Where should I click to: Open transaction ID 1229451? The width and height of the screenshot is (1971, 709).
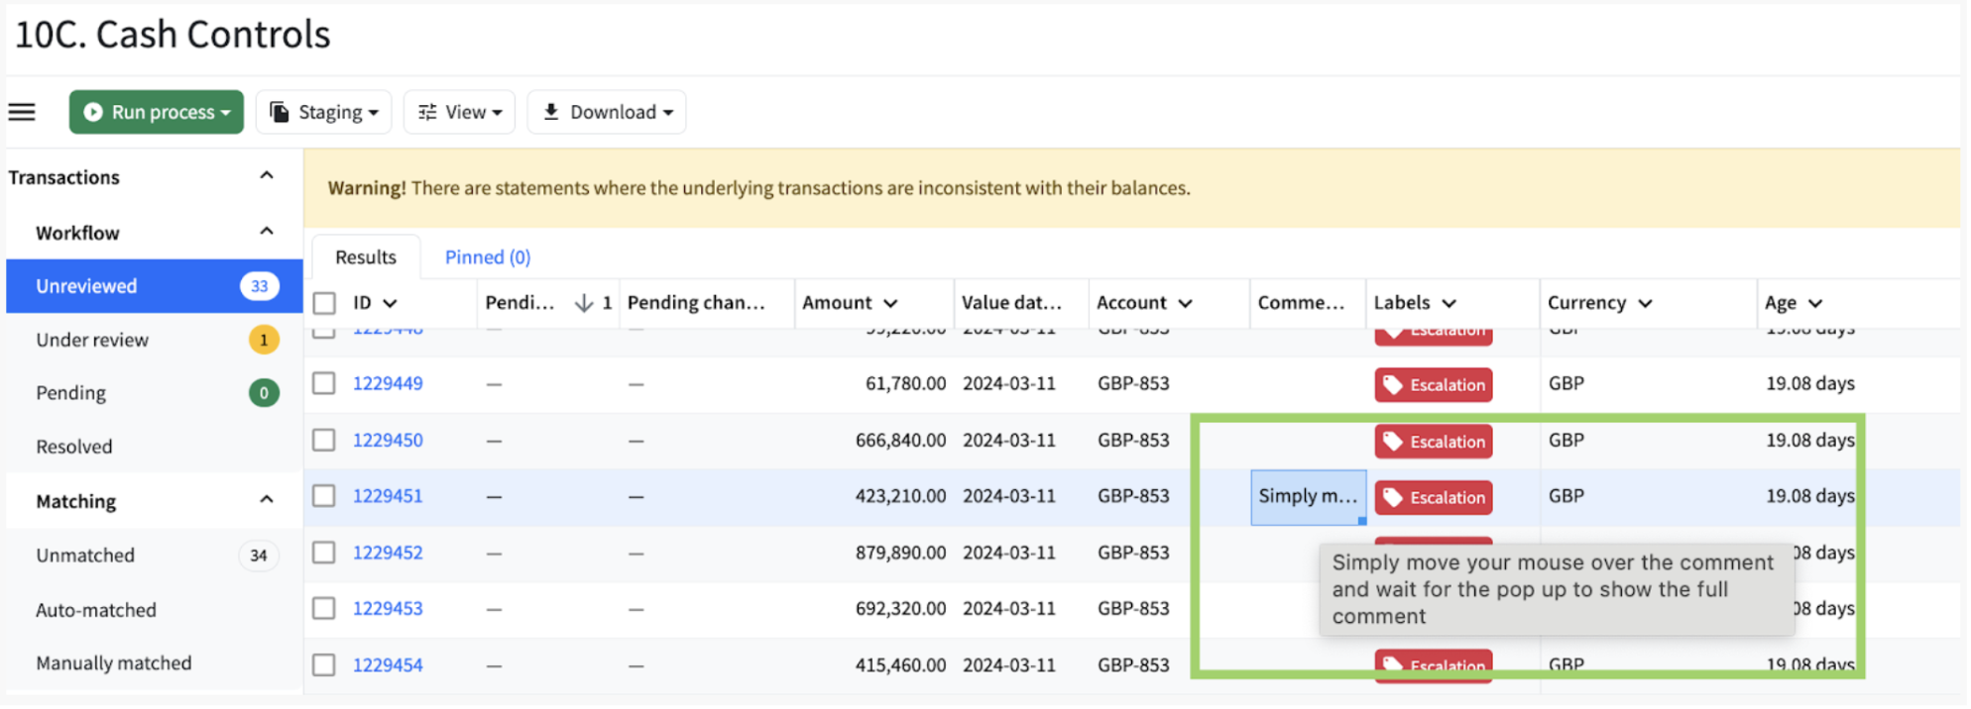click(x=388, y=495)
